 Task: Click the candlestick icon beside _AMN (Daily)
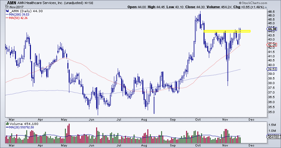[x=7, y=11]
